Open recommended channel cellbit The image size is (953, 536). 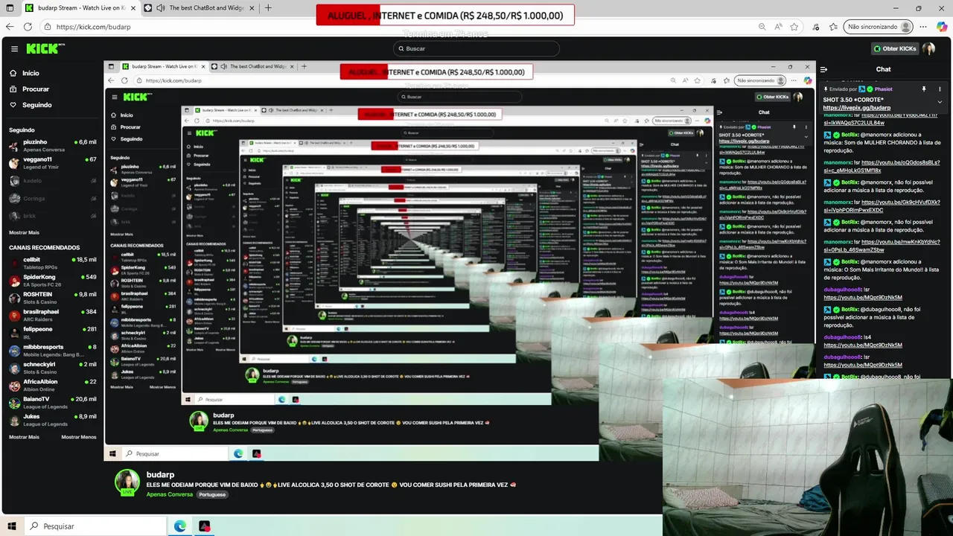click(x=53, y=263)
